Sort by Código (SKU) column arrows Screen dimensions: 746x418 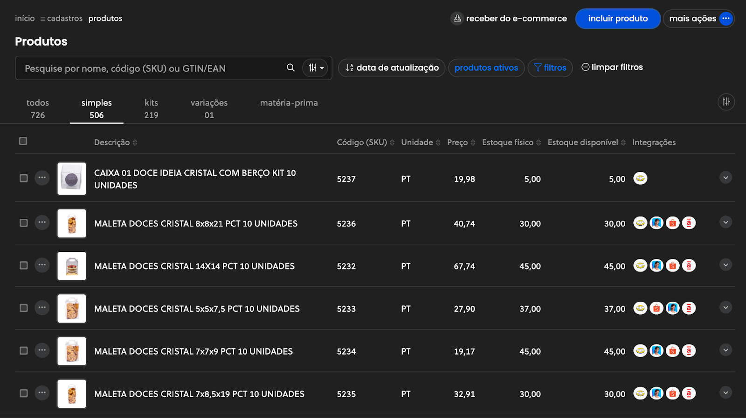[x=392, y=142]
